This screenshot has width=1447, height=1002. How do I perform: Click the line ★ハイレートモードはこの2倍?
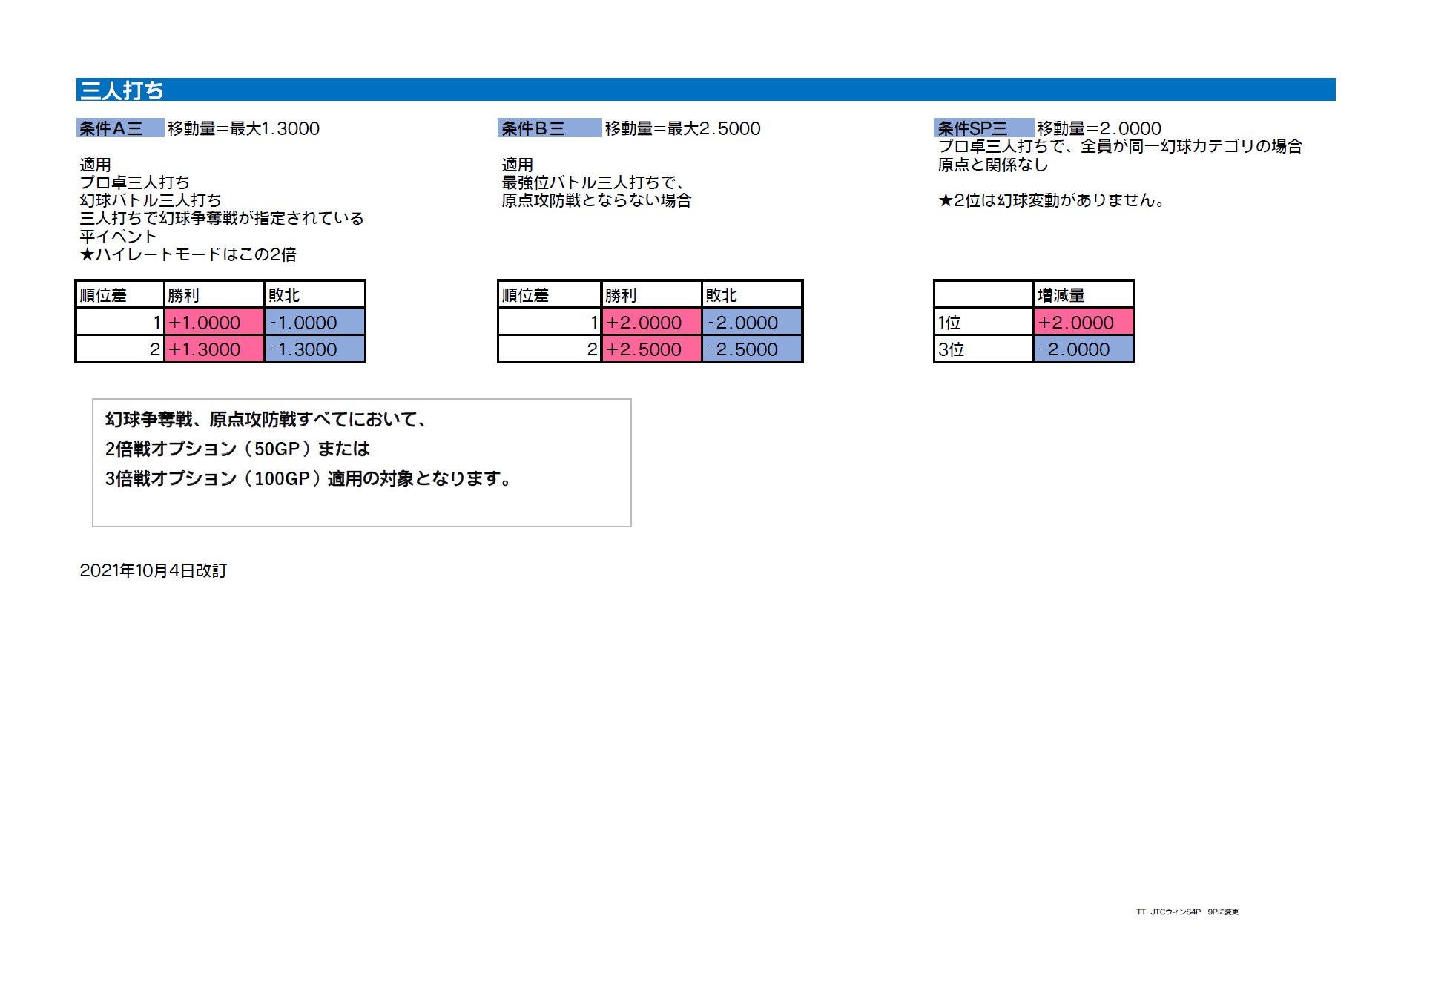click(x=188, y=254)
